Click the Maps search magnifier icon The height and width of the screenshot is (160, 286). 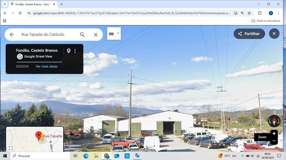point(82,35)
